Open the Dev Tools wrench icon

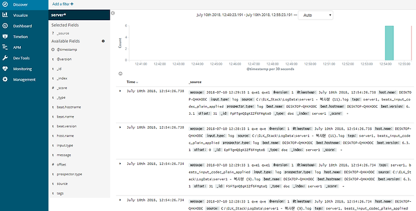(x=5, y=58)
